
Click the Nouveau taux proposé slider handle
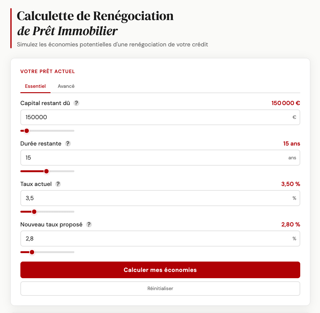[x=32, y=252]
